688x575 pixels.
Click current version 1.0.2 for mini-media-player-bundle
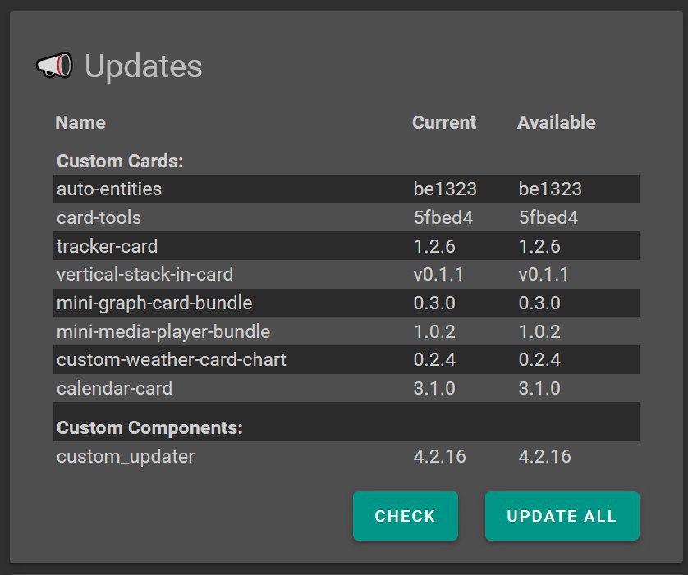coord(434,331)
